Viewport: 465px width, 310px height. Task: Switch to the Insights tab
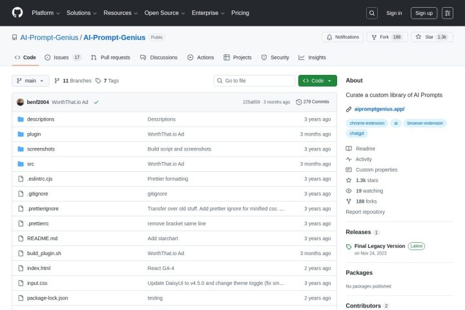[312, 57]
